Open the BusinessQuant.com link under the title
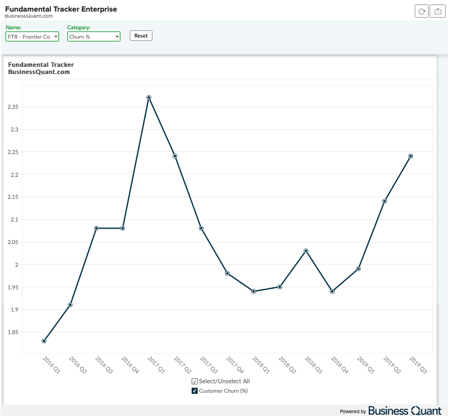 click(29, 16)
